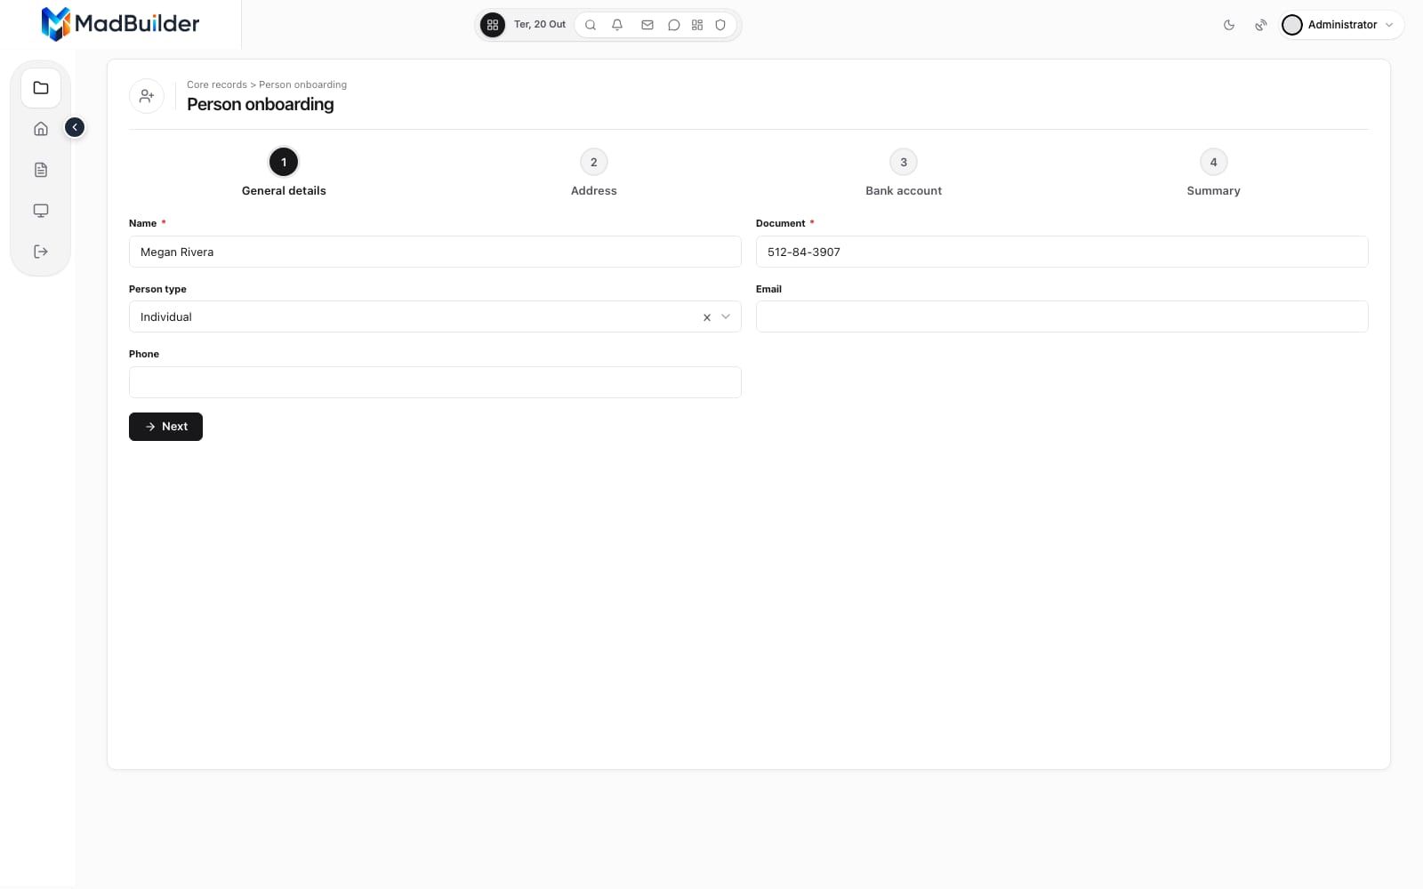Click the satellite icon near Administrator
Image resolution: width=1423 pixels, height=889 pixels.
1261,25
